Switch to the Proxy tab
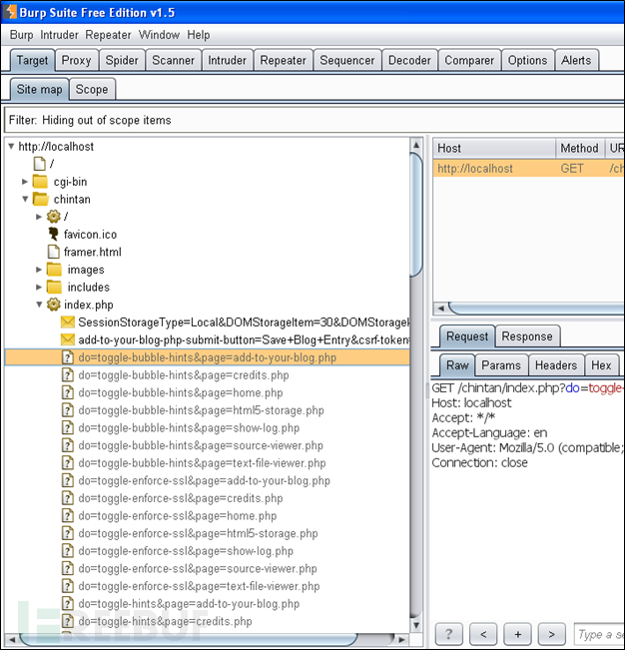The image size is (625, 650). pos(77,61)
